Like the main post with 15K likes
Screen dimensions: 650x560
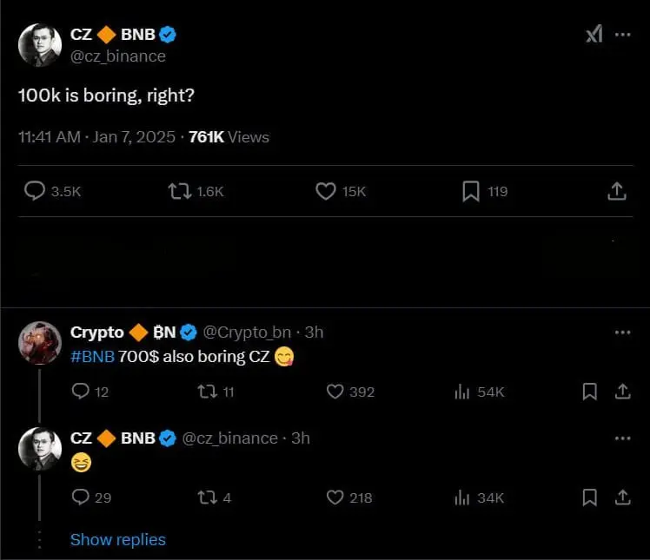[x=325, y=191]
